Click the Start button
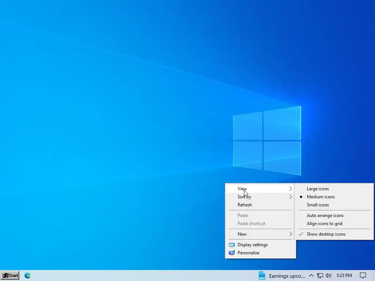This screenshot has width=375, height=281. (10, 276)
